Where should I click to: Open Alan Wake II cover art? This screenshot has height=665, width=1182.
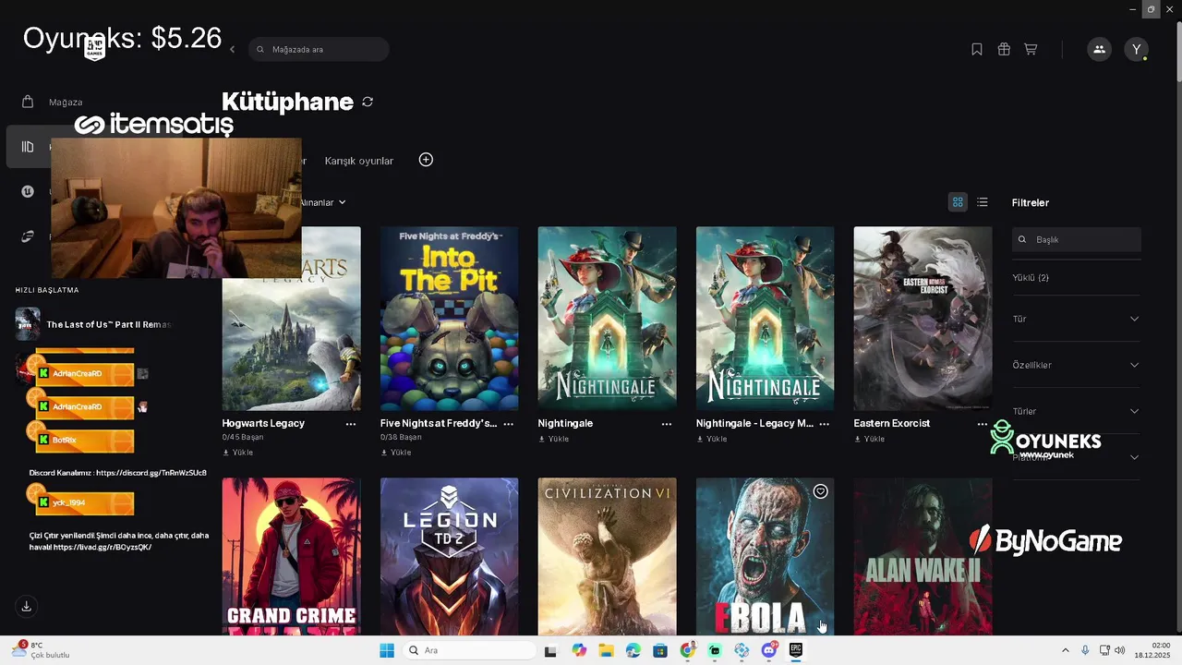pos(923,556)
